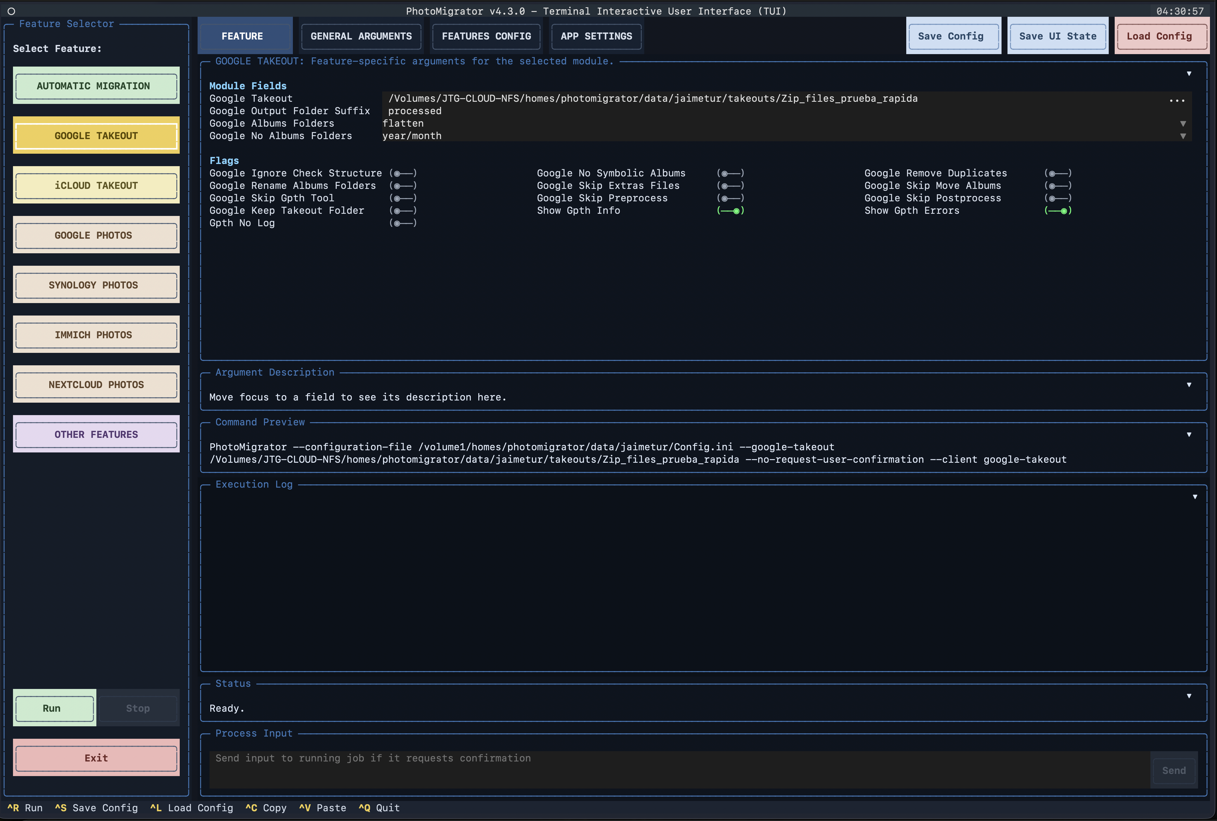Enable Google Remove Duplicates
The image size is (1217, 821).
pos(1058,173)
